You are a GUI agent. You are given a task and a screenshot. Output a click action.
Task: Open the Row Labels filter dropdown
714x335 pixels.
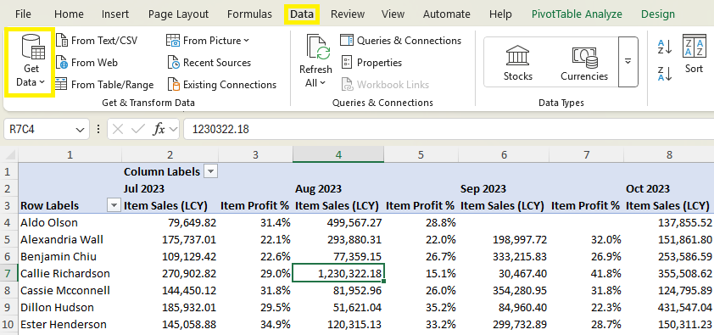(x=114, y=206)
